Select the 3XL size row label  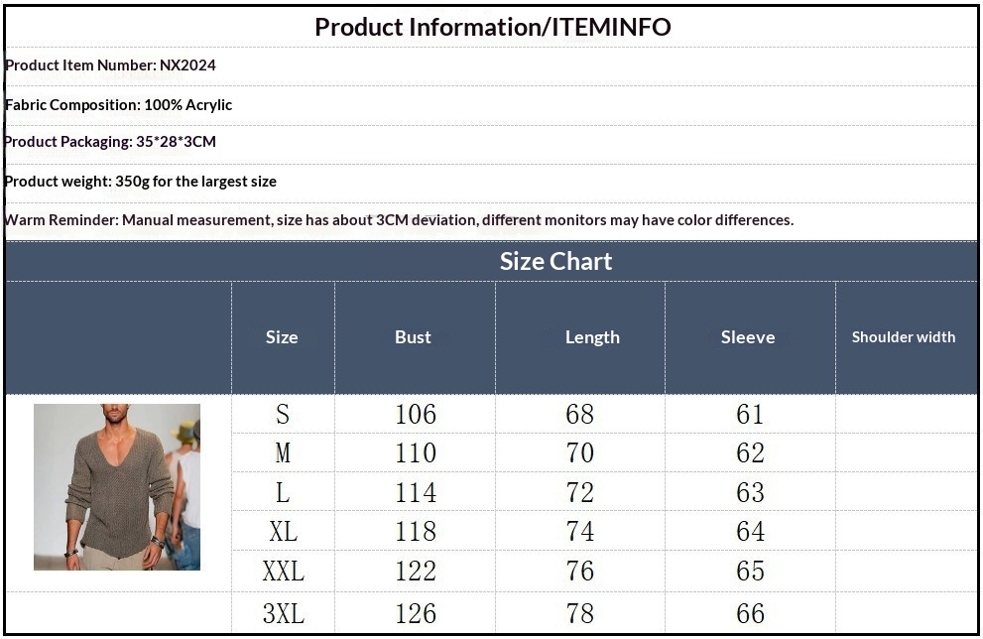pos(283,613)
